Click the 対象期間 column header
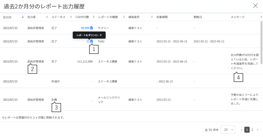This screenshot has width=263, height=137. (162, 17)
